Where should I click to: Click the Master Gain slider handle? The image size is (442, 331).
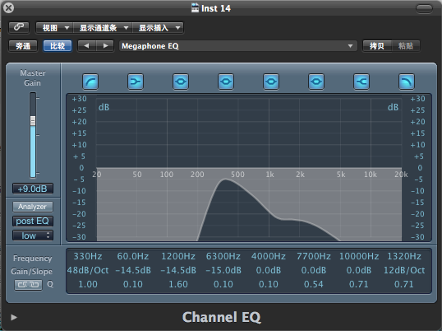[33, 121]
